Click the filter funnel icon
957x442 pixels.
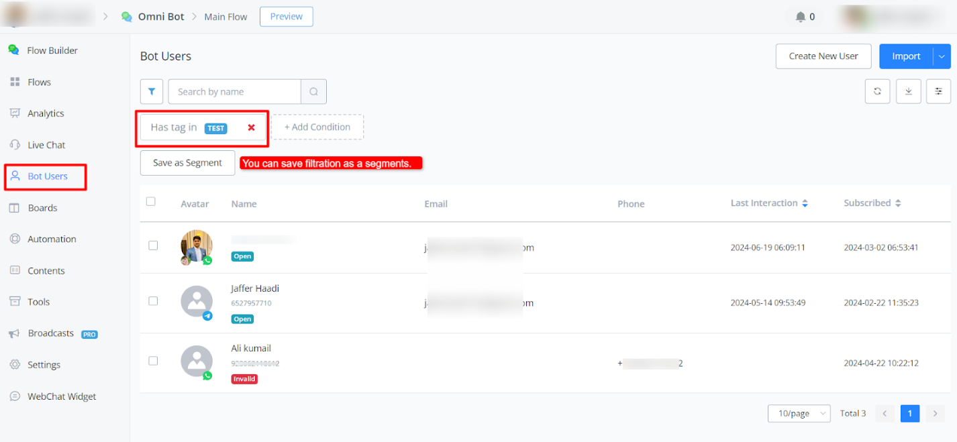[152, 92]
